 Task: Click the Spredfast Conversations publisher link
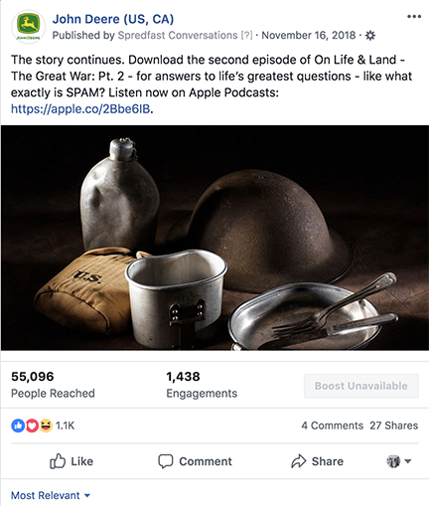click(178, 35)
